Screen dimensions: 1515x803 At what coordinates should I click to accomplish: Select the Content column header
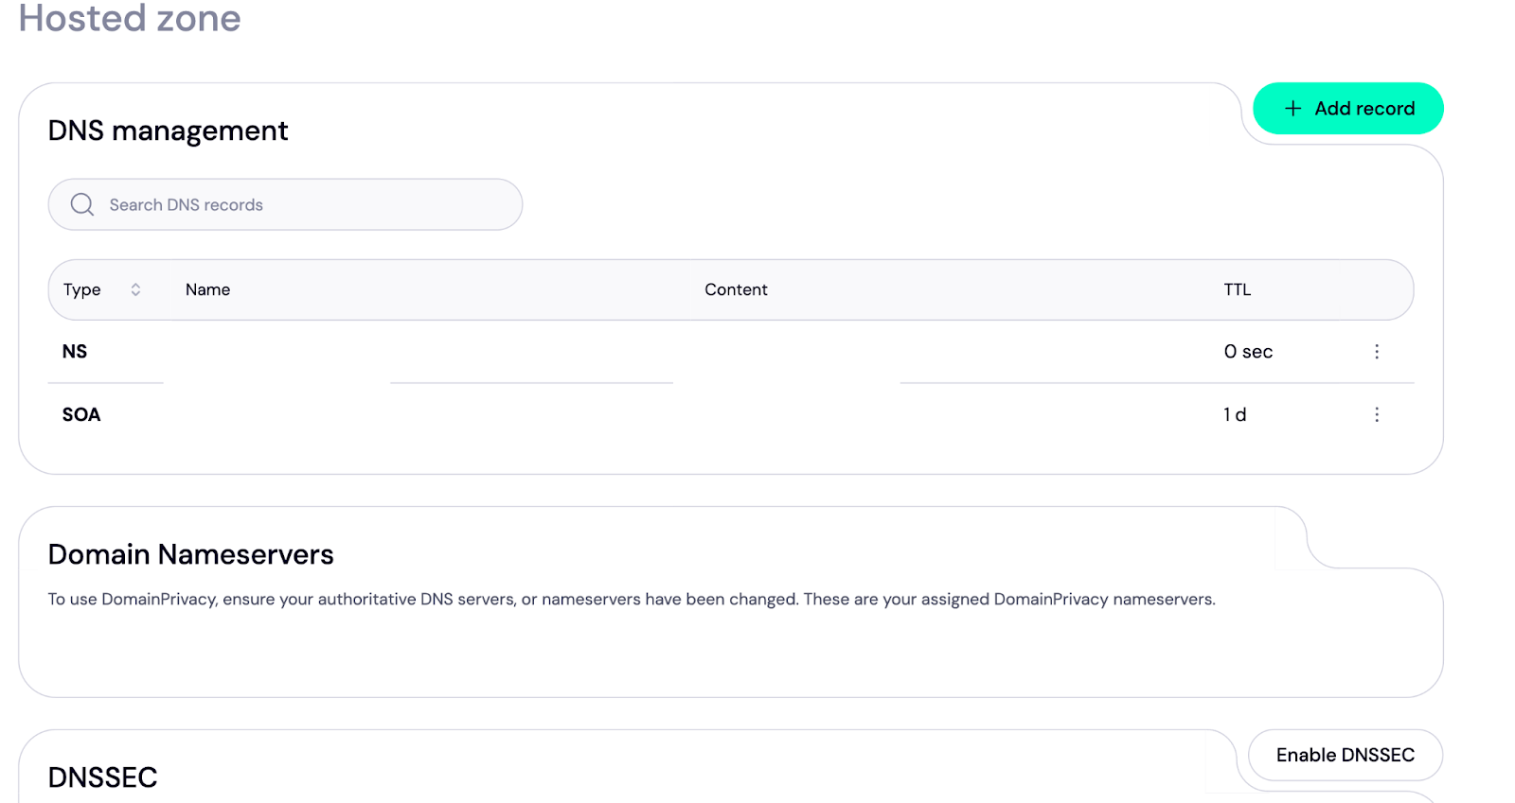(x=736, y=289)
